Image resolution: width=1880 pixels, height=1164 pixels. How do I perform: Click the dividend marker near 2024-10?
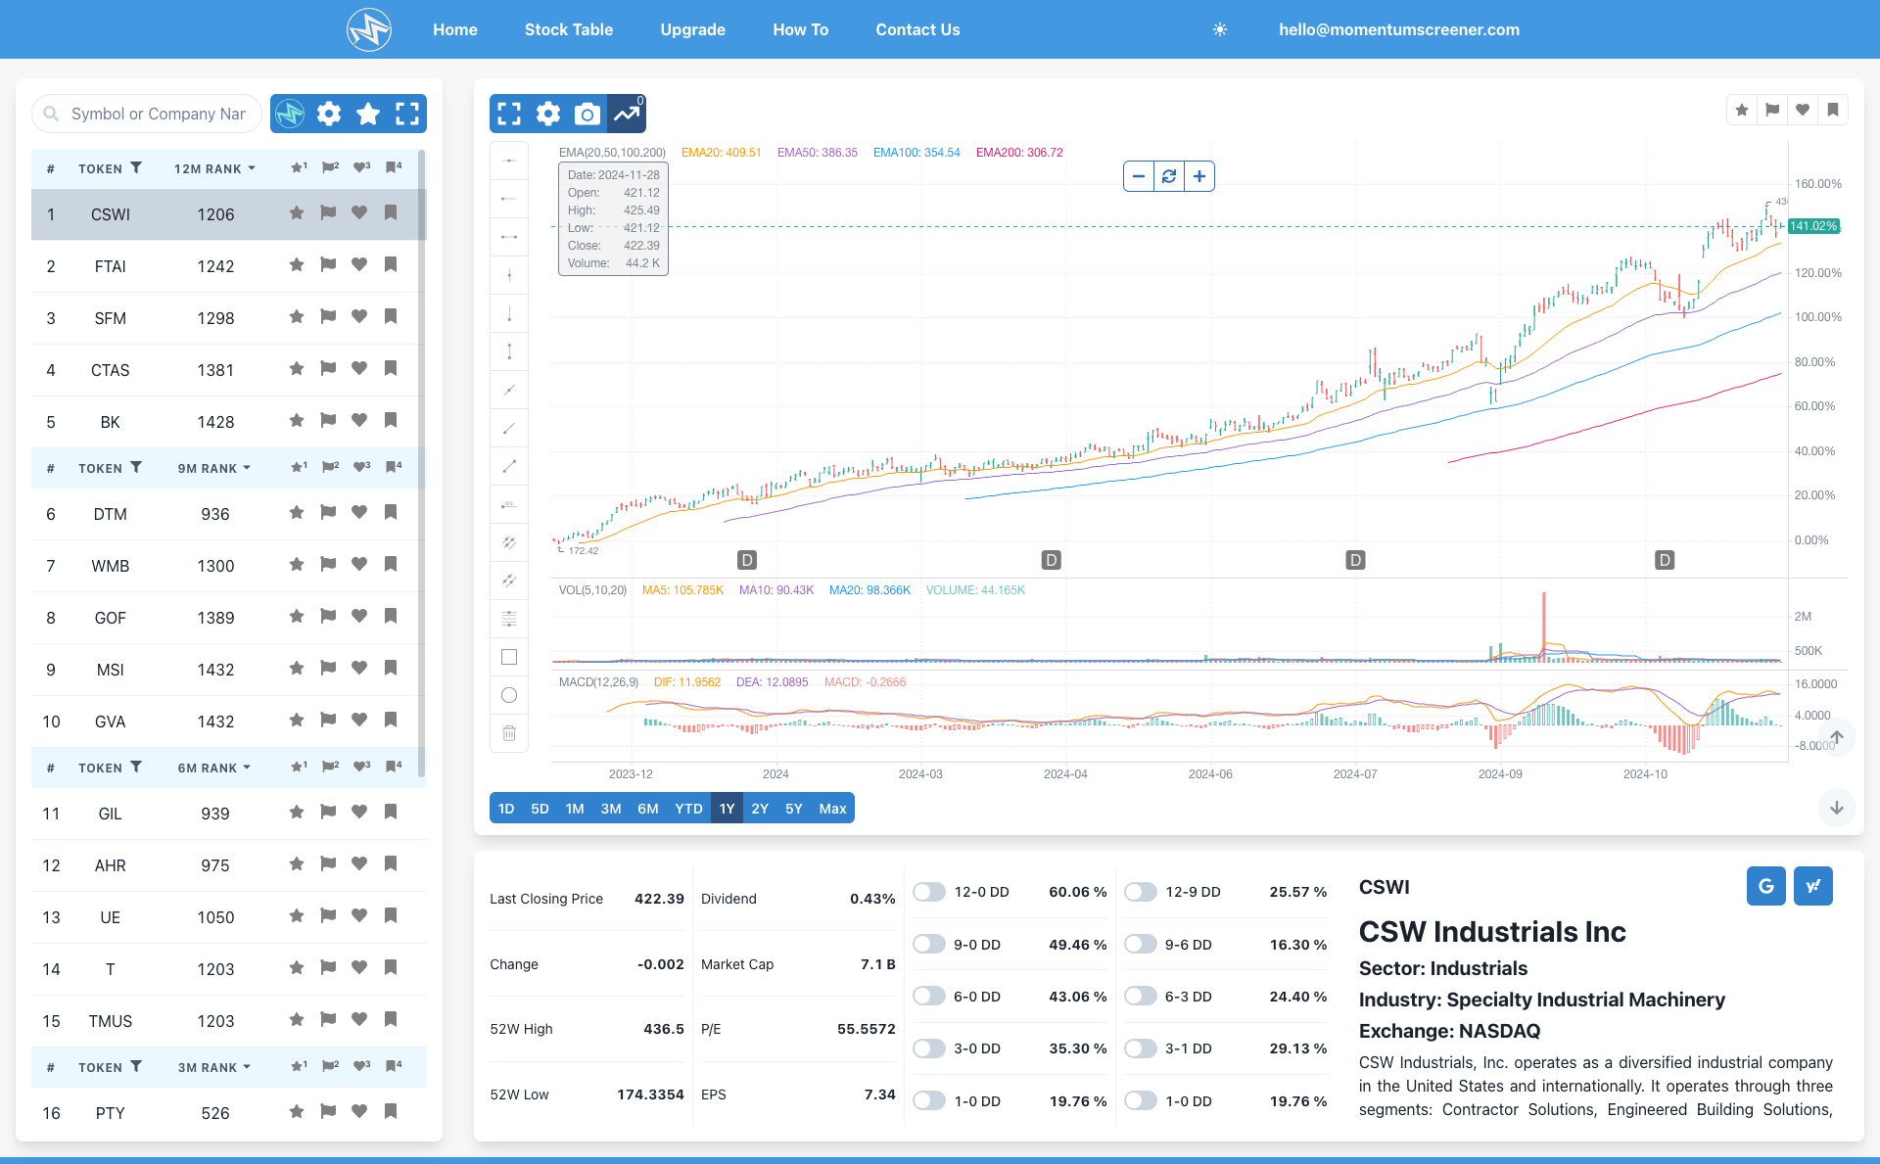1665,560
